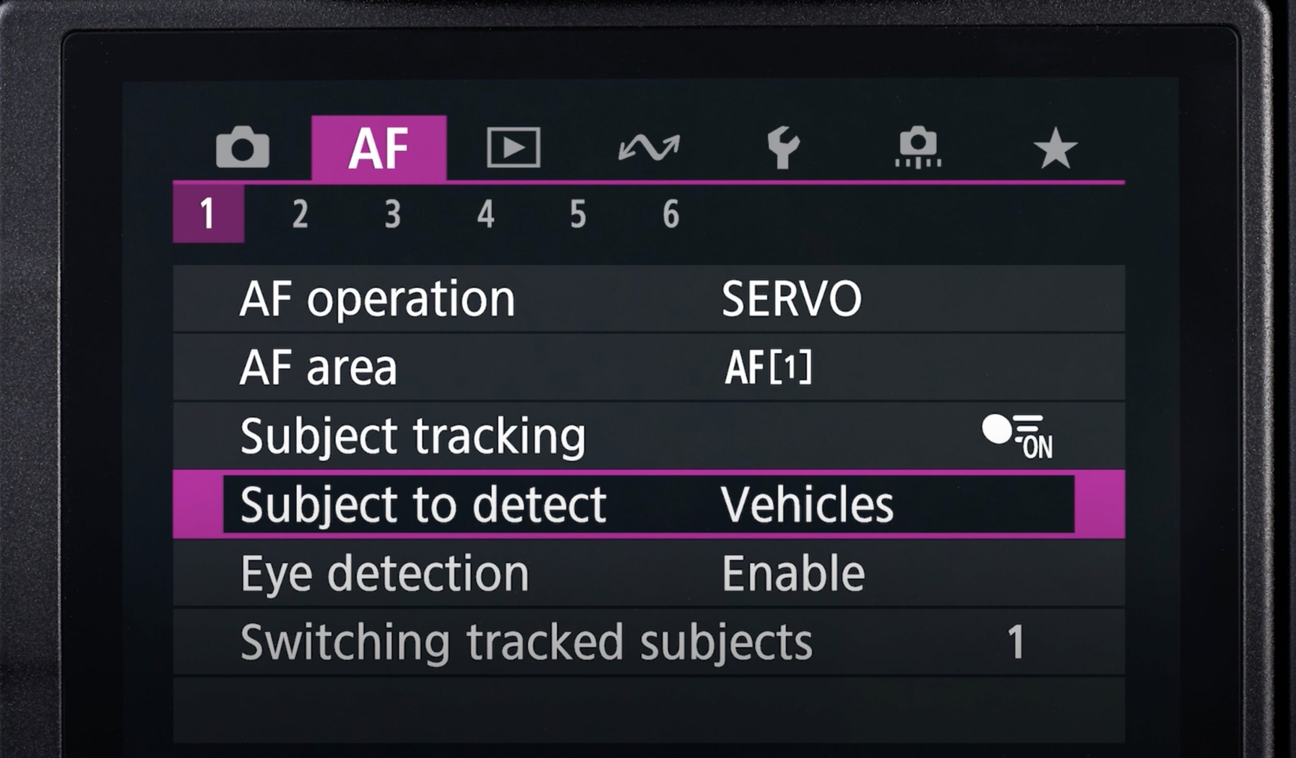Select the Subject tracking menu row
1296x758 pixels.
pyautogui.click(x=413, y=436)
